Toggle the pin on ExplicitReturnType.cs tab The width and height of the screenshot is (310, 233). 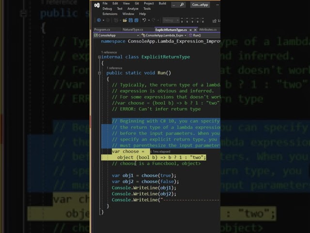[190, 30]
